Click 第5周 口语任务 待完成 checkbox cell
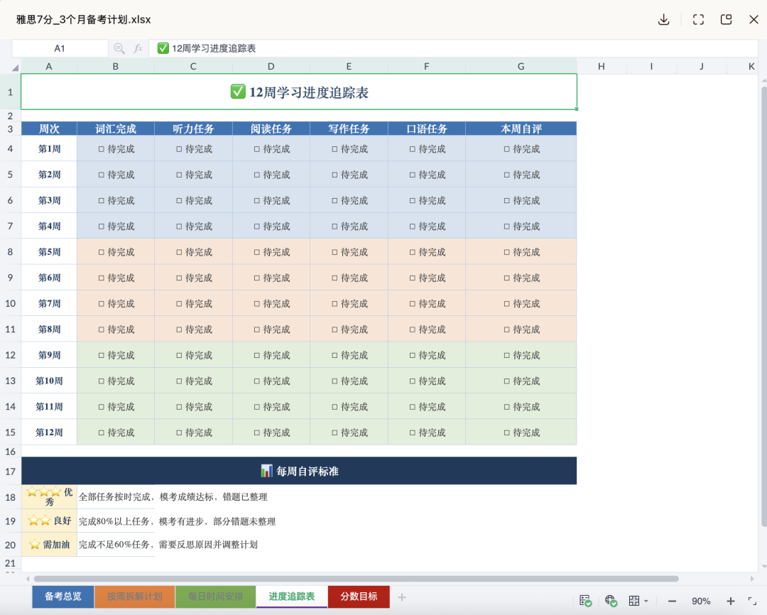Image resolution: width=767 pixels, height=615 pixels. 427,252
